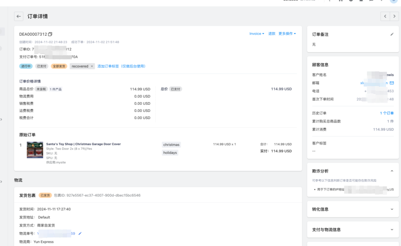The height and width of the screenshot is (246, 401).
Task: Click the envelope icon next to customer email
Action: [392, 83]
